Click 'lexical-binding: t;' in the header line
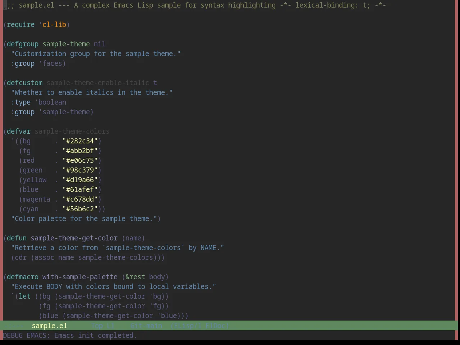460x345 pixels. tap(332, 5)
